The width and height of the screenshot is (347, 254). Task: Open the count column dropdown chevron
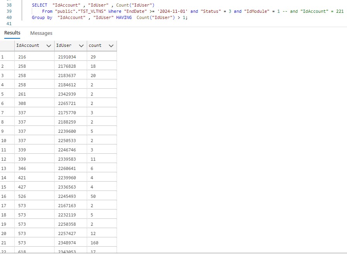point(111,46)
